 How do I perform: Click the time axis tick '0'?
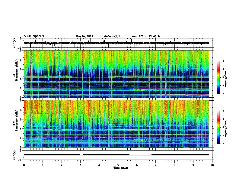[x=24, y=165]
